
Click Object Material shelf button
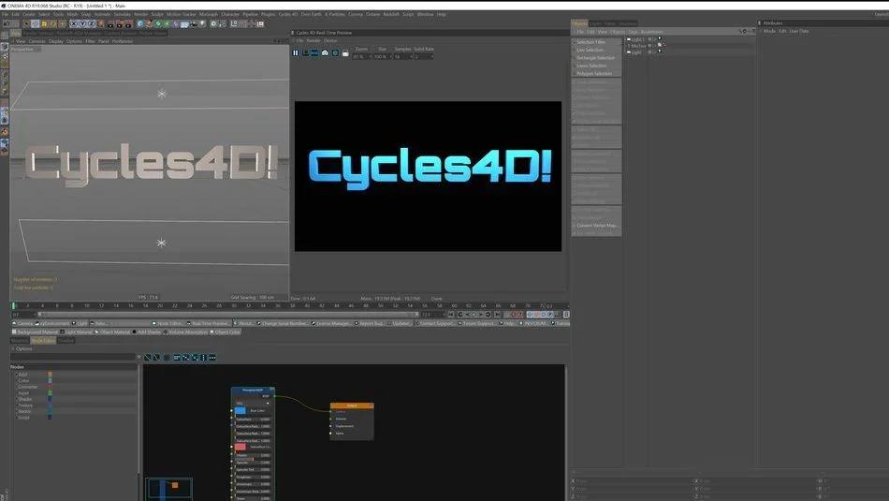pyautogui.click(x=111, y=332)
